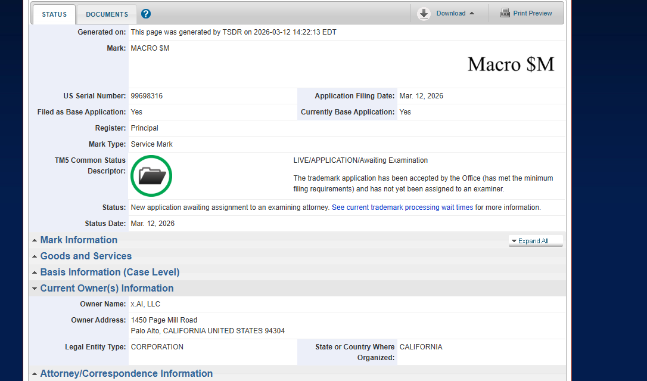
Task: Click the arrow icon on Expand All
Action: pyautogui.click(x=514, y=241)
